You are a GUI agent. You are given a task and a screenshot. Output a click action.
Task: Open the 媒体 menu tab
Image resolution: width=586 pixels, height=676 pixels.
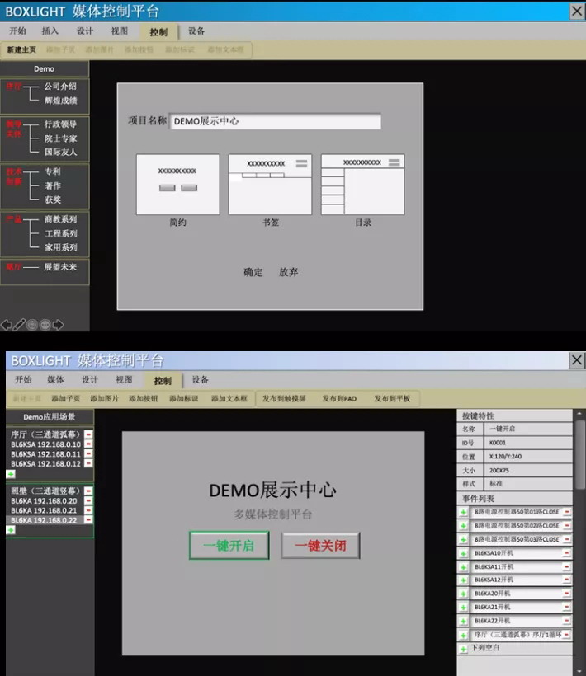tap(55, 380)
